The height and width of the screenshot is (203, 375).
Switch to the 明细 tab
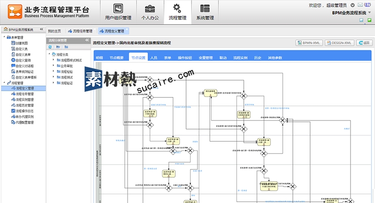[x=99, y=58]
